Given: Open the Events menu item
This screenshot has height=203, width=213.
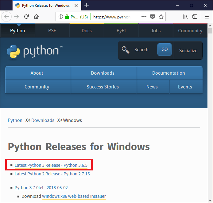Looking at the screenshot, I should tap(186, 87).
